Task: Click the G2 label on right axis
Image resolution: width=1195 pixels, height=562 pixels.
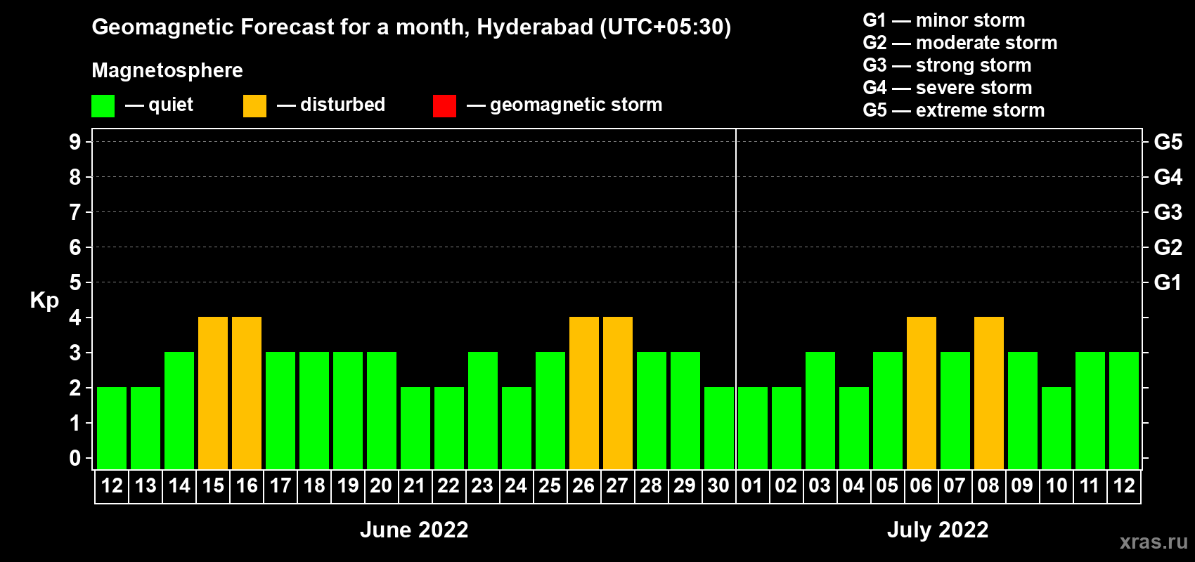Action: [x=1168, y=247]
